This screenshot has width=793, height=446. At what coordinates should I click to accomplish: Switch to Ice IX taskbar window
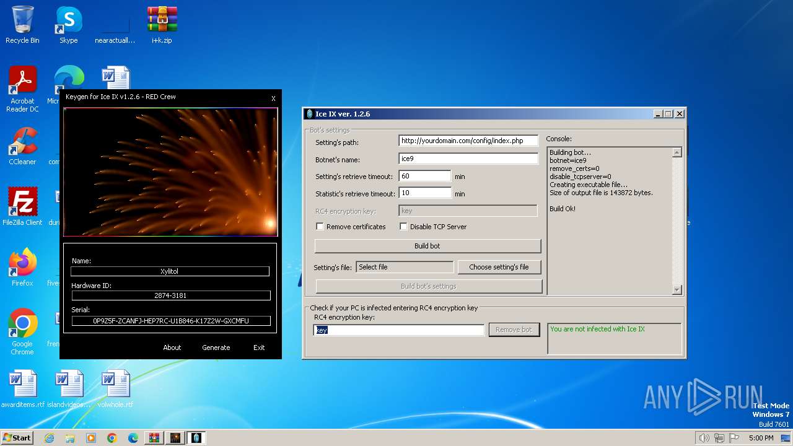click(196, 438)
